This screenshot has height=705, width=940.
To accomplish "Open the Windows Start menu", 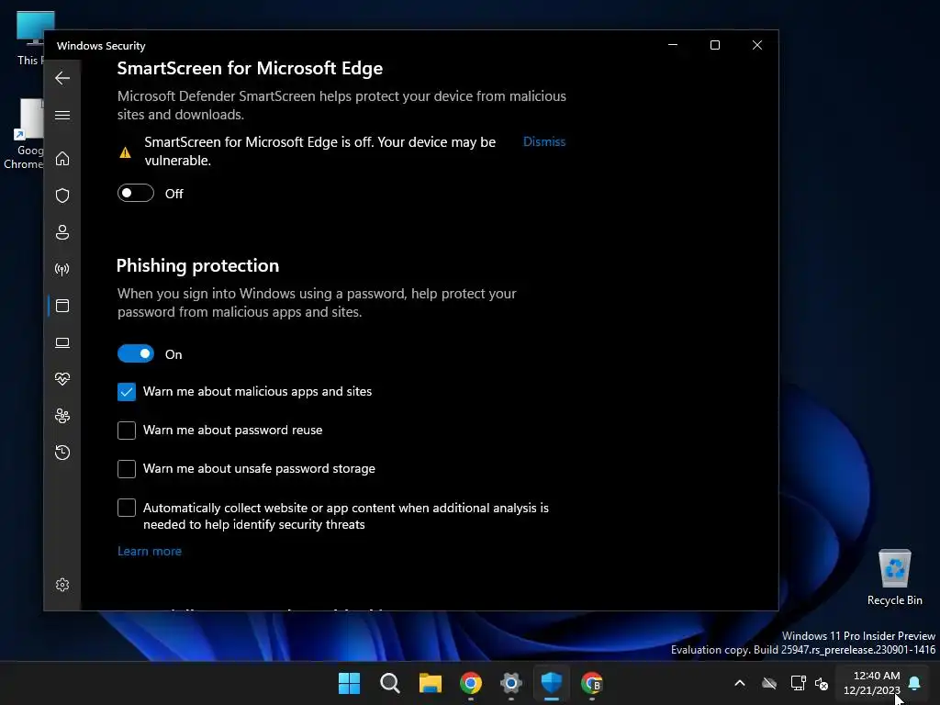I will pos(350,683).
